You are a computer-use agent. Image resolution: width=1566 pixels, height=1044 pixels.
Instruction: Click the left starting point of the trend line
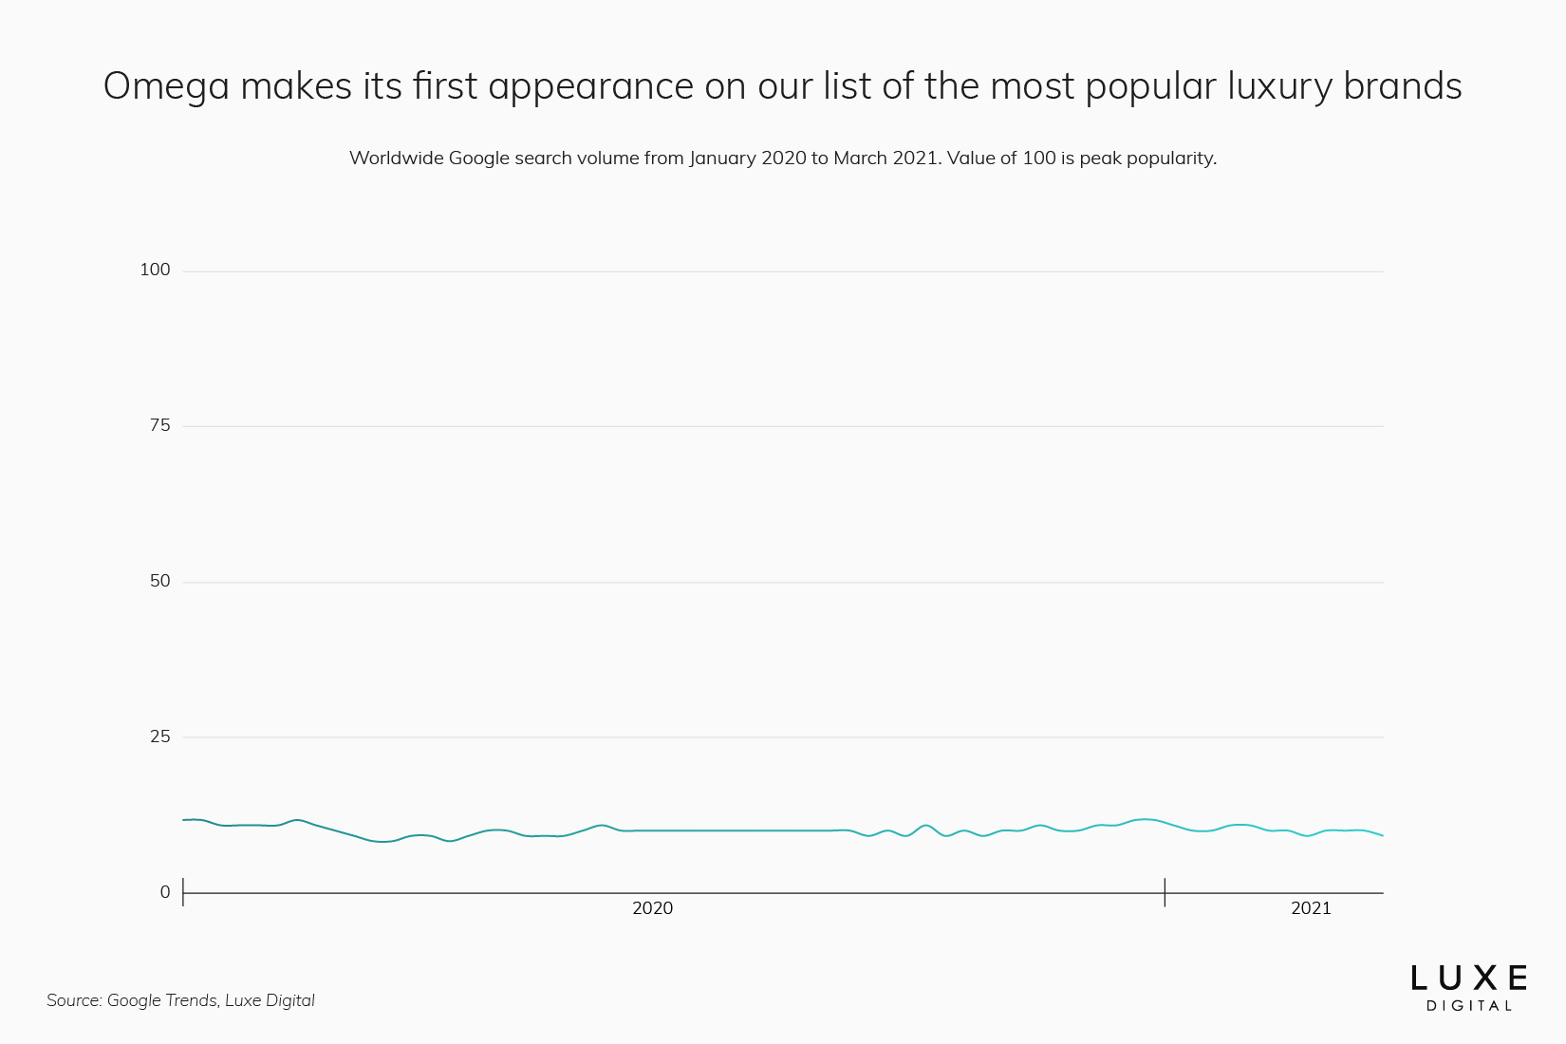(x=184, y=819)
